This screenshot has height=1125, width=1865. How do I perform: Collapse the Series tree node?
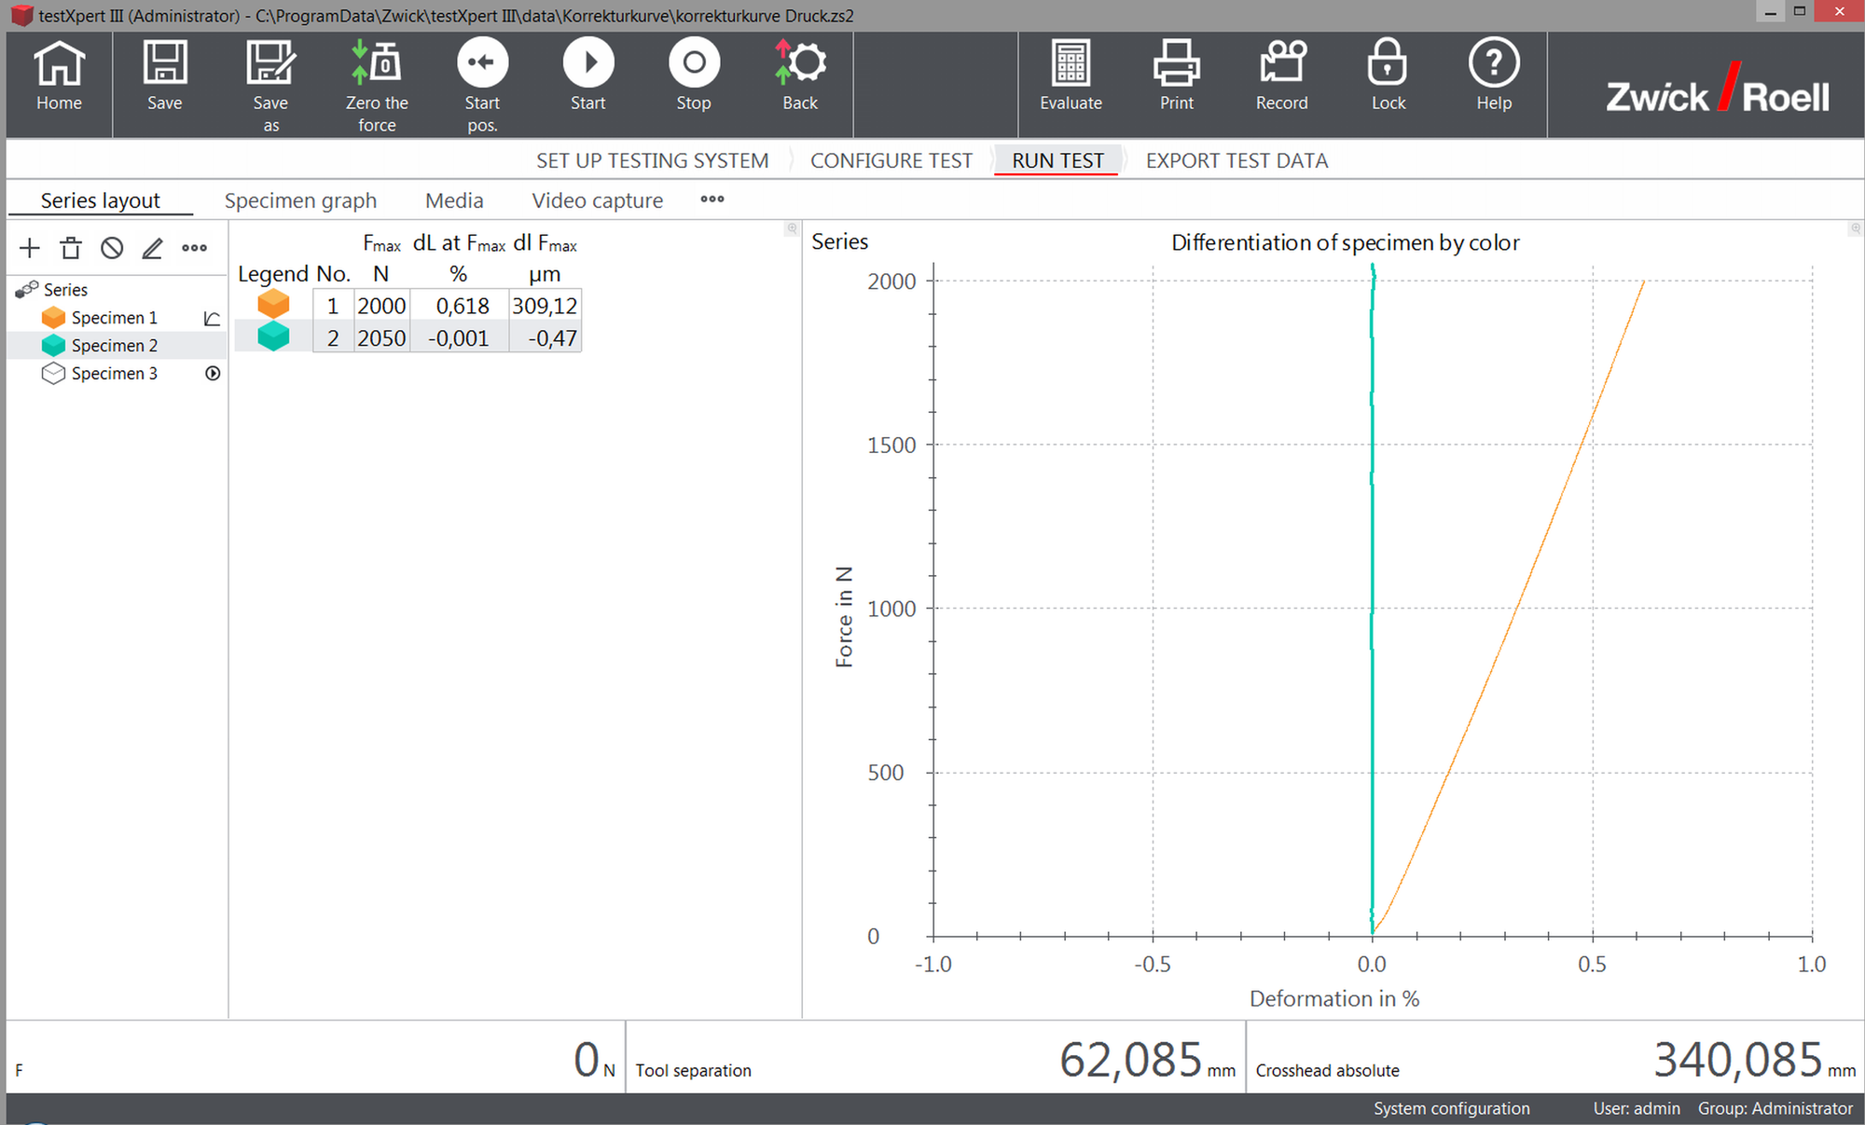point(26,290)
